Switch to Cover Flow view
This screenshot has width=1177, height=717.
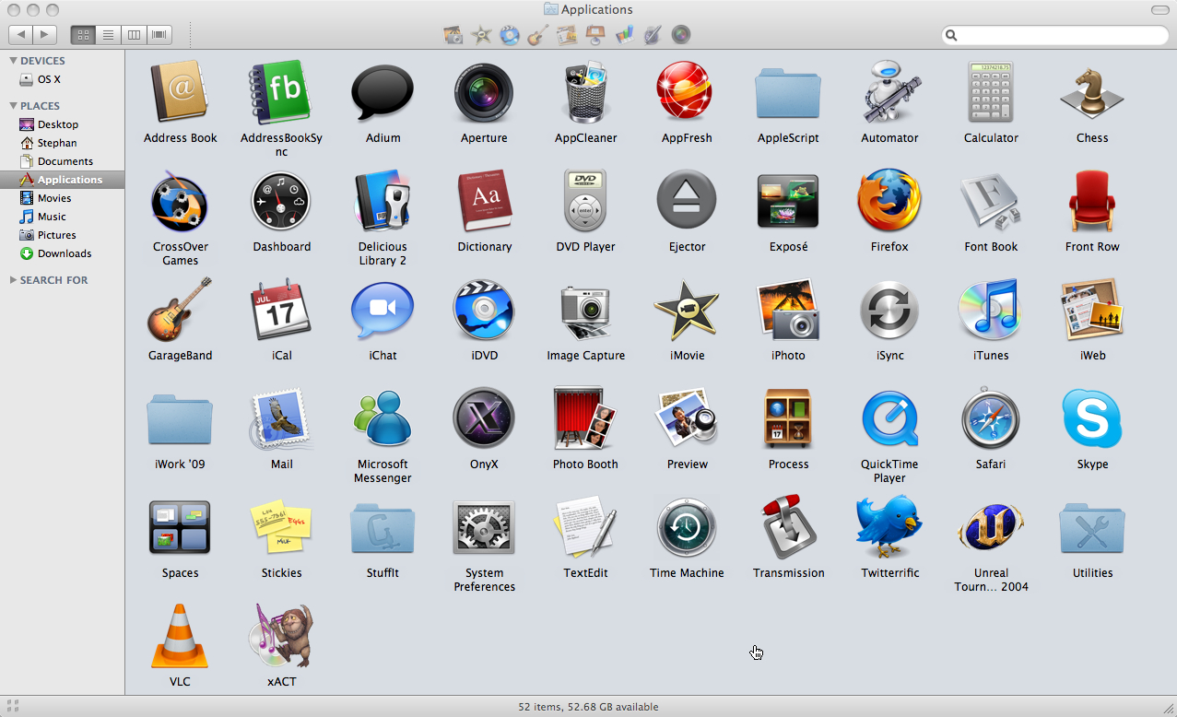(160, 35)
